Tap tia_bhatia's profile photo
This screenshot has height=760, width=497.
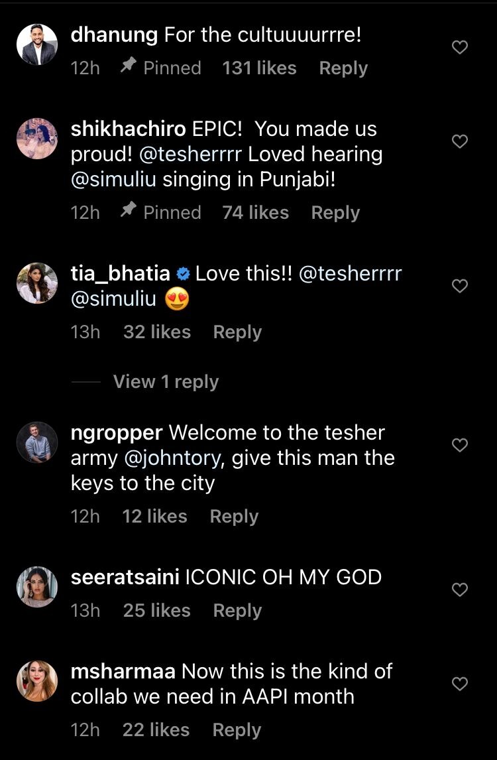click(x=37, y=284)
